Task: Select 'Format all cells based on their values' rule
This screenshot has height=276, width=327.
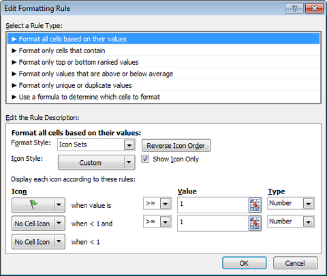Action: pos(163,39)
